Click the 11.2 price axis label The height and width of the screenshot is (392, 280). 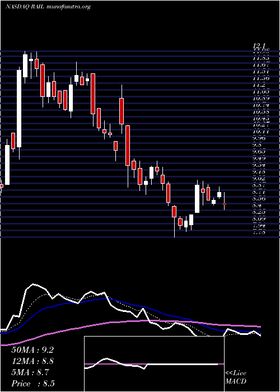[x=259, y=85]
